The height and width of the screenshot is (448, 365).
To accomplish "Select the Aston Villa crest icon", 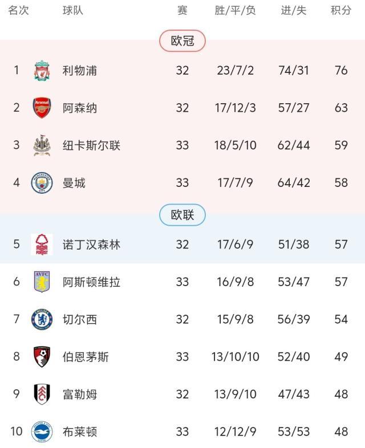I will 42,282.
